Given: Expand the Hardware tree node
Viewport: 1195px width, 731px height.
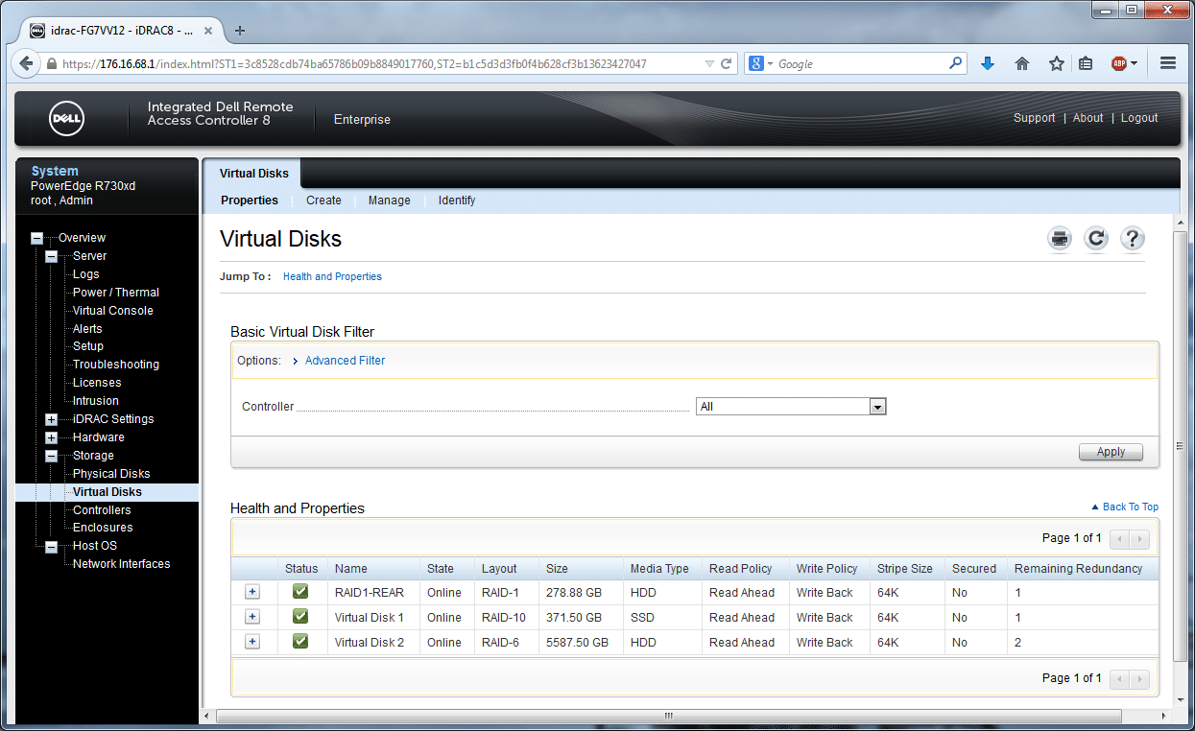Looking at the screenshot, I should tap(52, 437).
